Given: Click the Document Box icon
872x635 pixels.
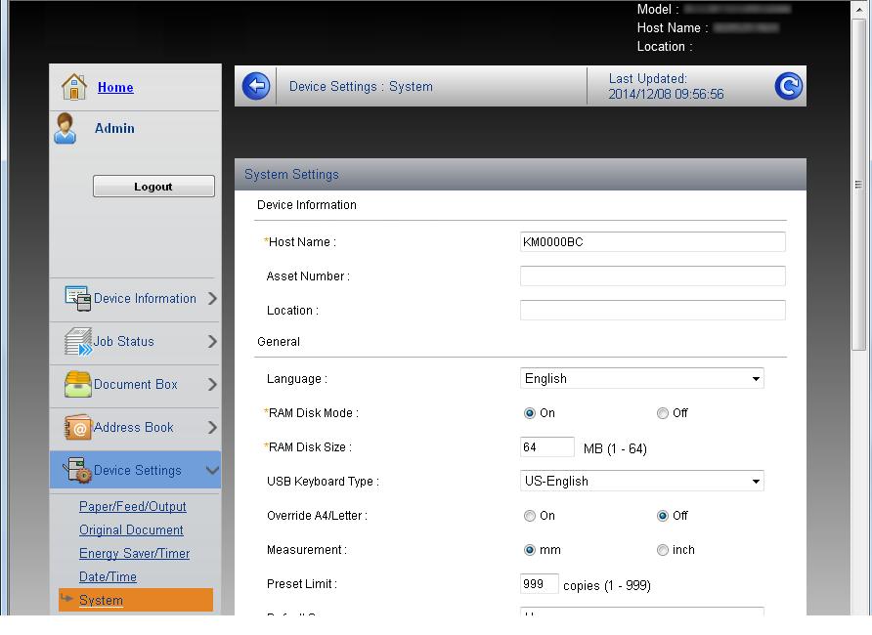Looking at the screenshot, I should pos(78,384).
